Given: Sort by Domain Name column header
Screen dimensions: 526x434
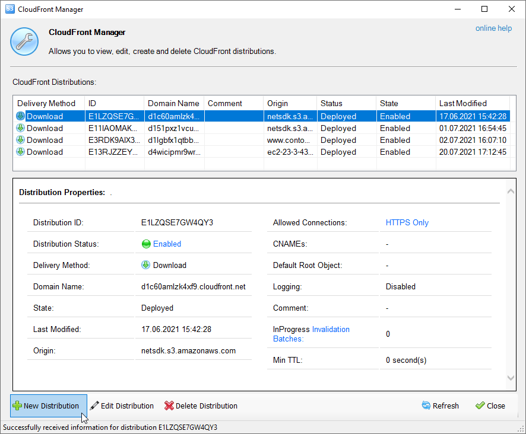Looking at the screenshot, I should 174,103.
